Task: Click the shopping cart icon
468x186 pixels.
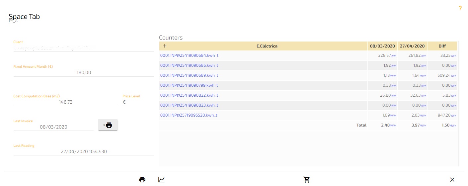Action: click(x=306, y=180)
